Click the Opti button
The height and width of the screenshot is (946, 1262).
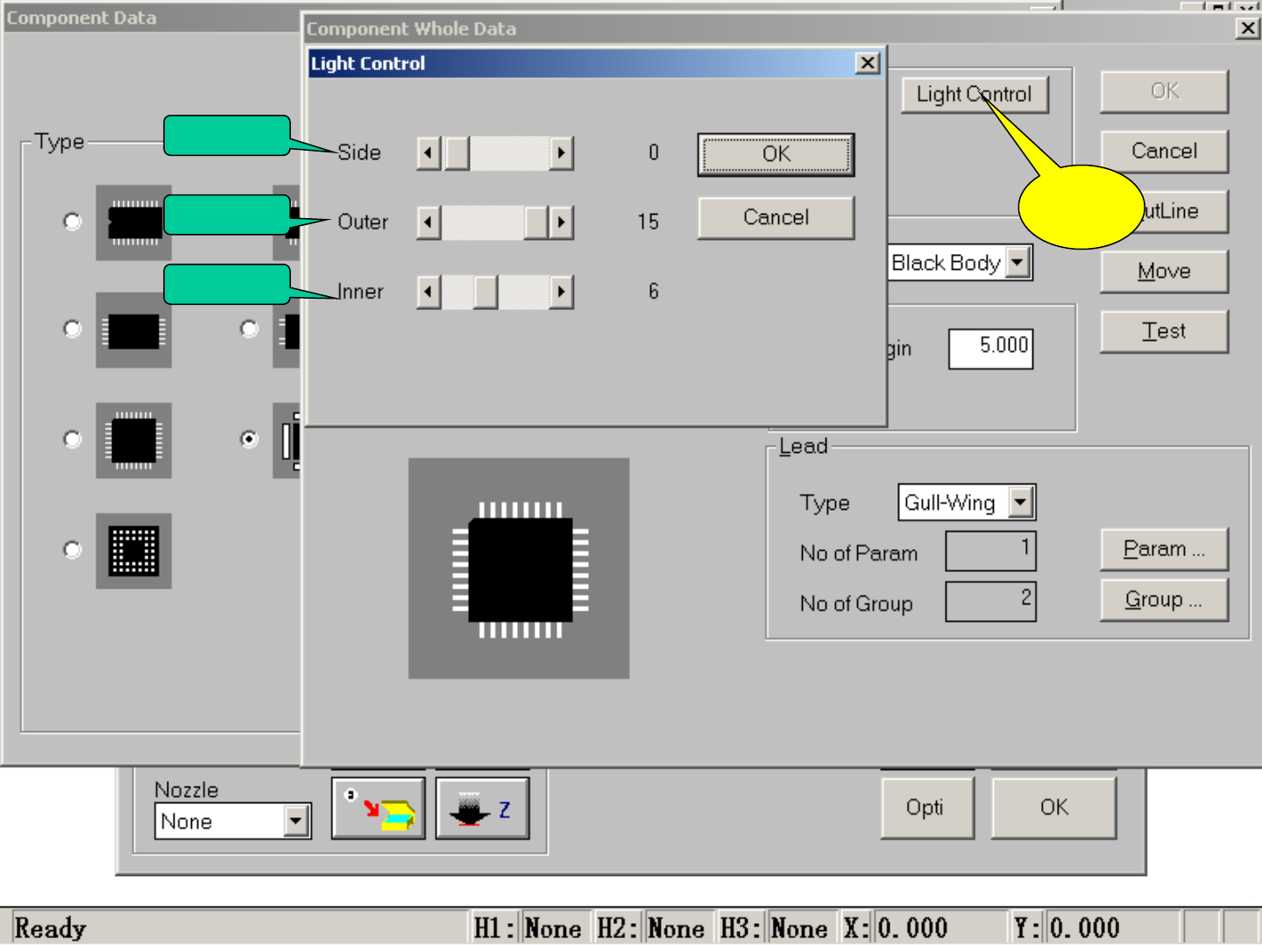coord(926,808)
